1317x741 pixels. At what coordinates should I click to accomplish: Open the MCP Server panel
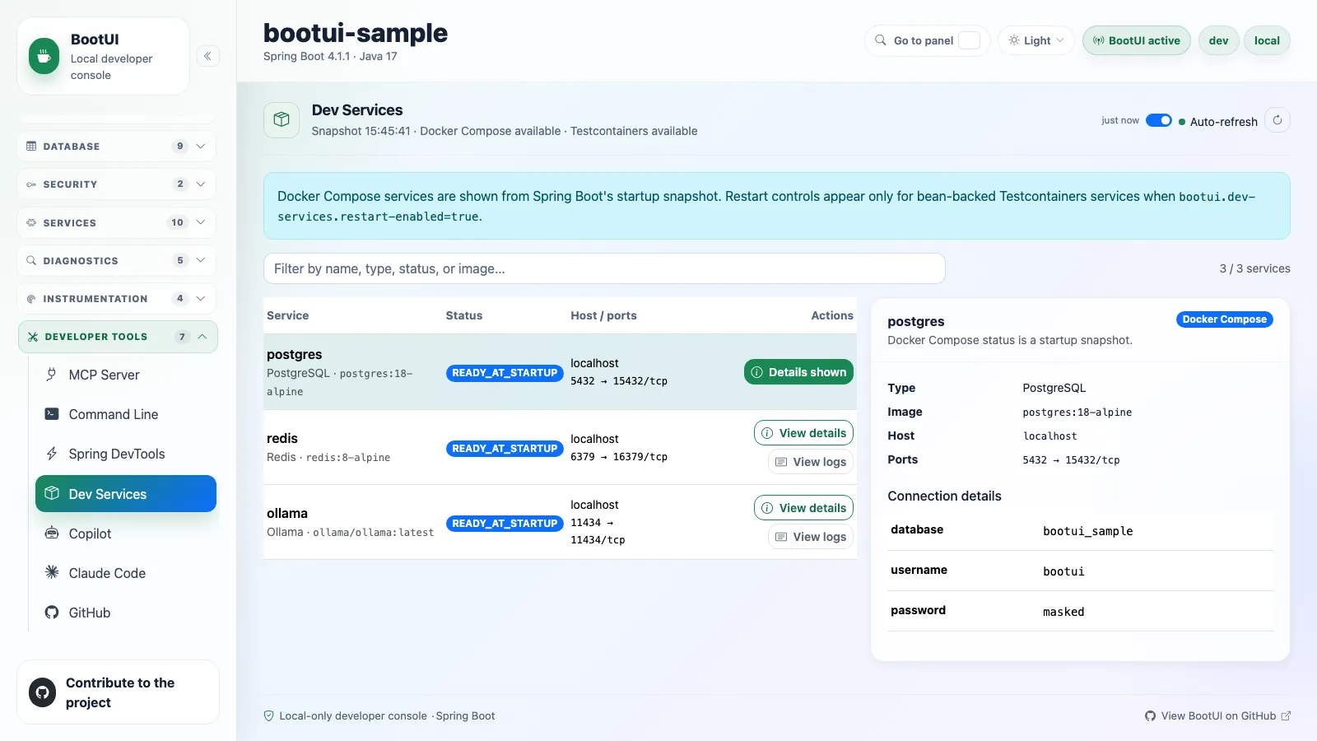(x=125, y=375)
